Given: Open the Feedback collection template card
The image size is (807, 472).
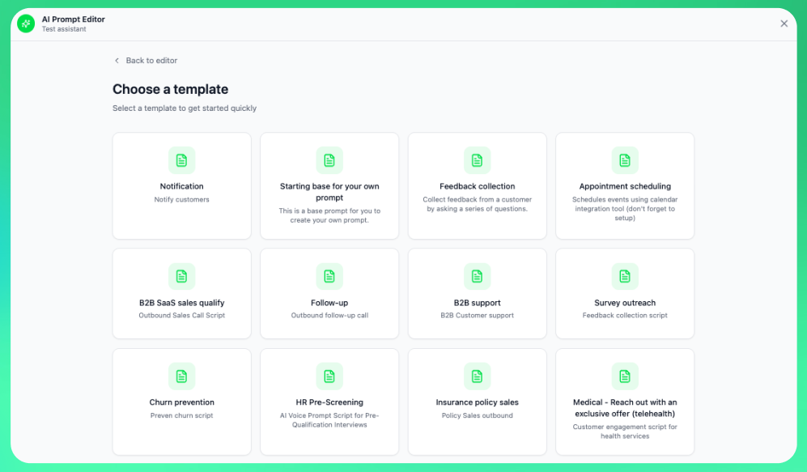Looking at the screenshot, I should coord(477,185).
